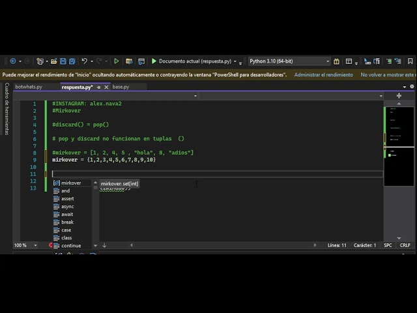
Task: Click the CRLF line ending indicator
Action: (x=405, y=245)
